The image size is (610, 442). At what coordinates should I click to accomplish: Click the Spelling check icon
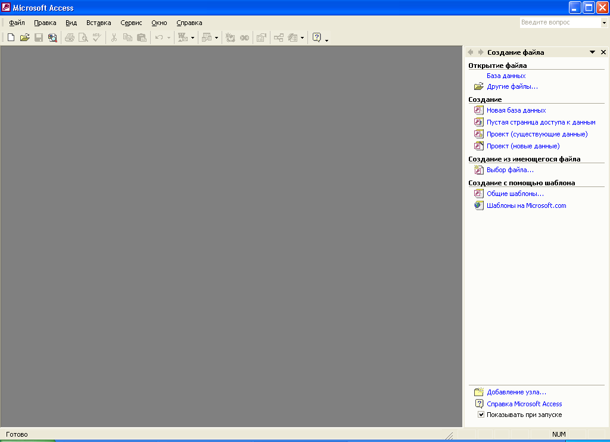point(97,38)
